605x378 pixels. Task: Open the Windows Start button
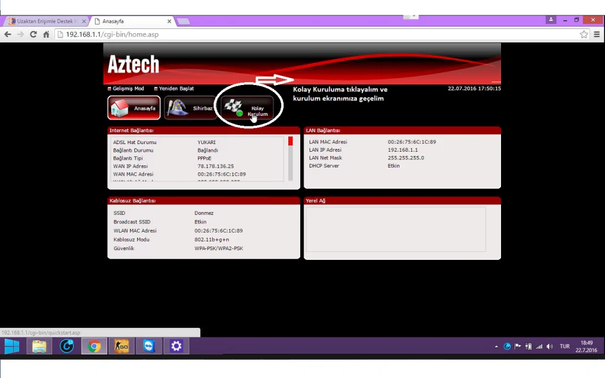pyautogui.click(x=12, y=346)
